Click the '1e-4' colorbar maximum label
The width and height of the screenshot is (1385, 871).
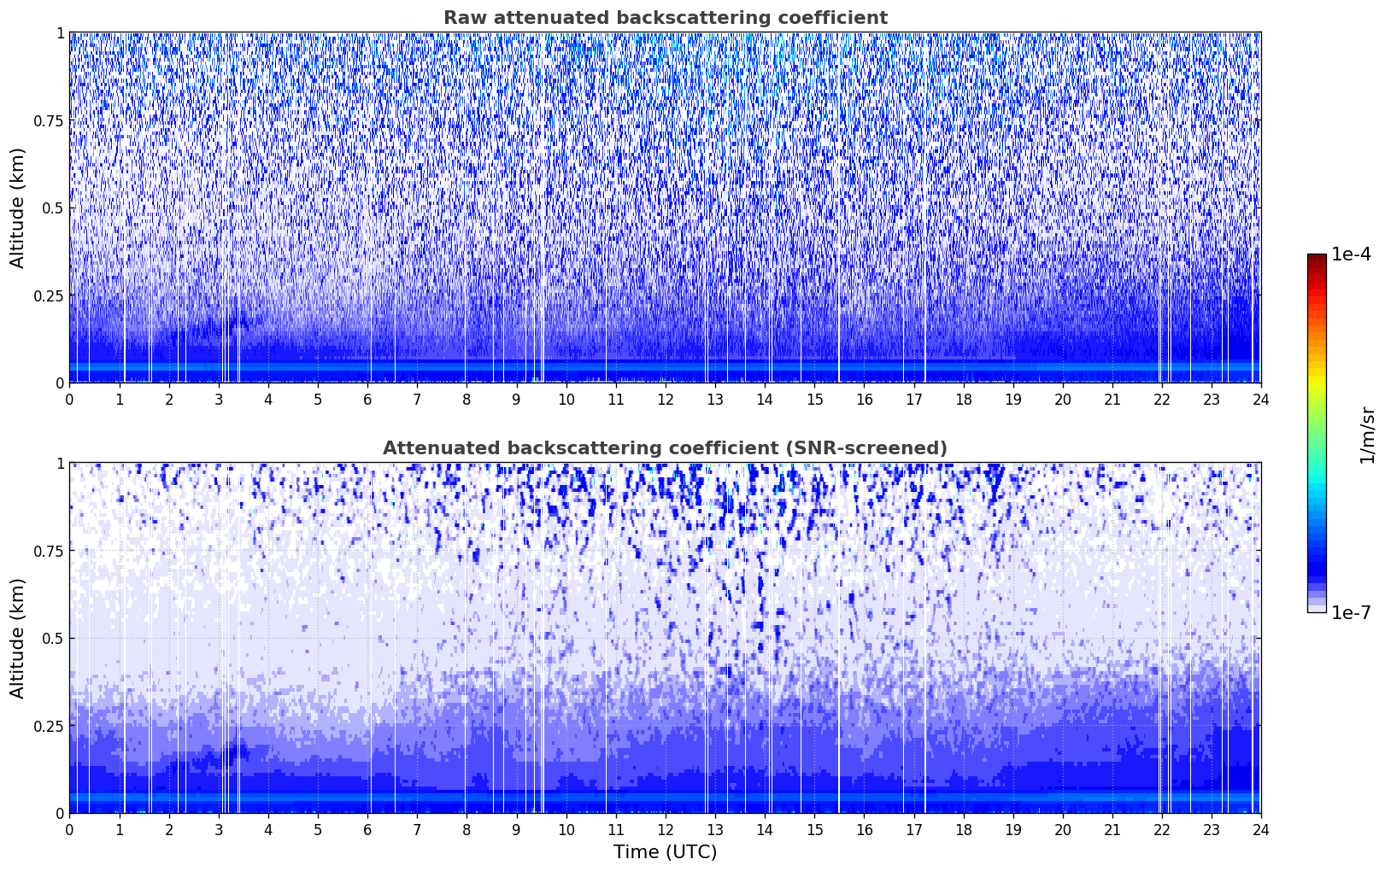pos(1351,254)
